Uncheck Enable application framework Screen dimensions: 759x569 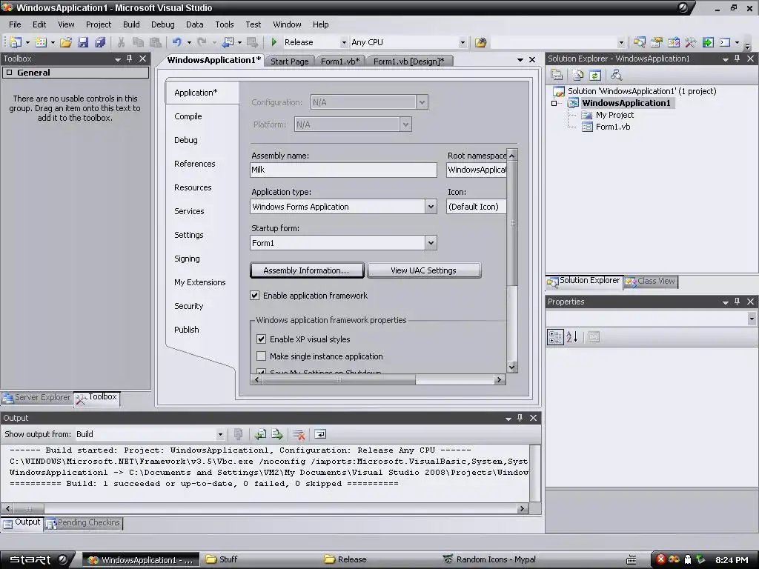click(255, 295)
